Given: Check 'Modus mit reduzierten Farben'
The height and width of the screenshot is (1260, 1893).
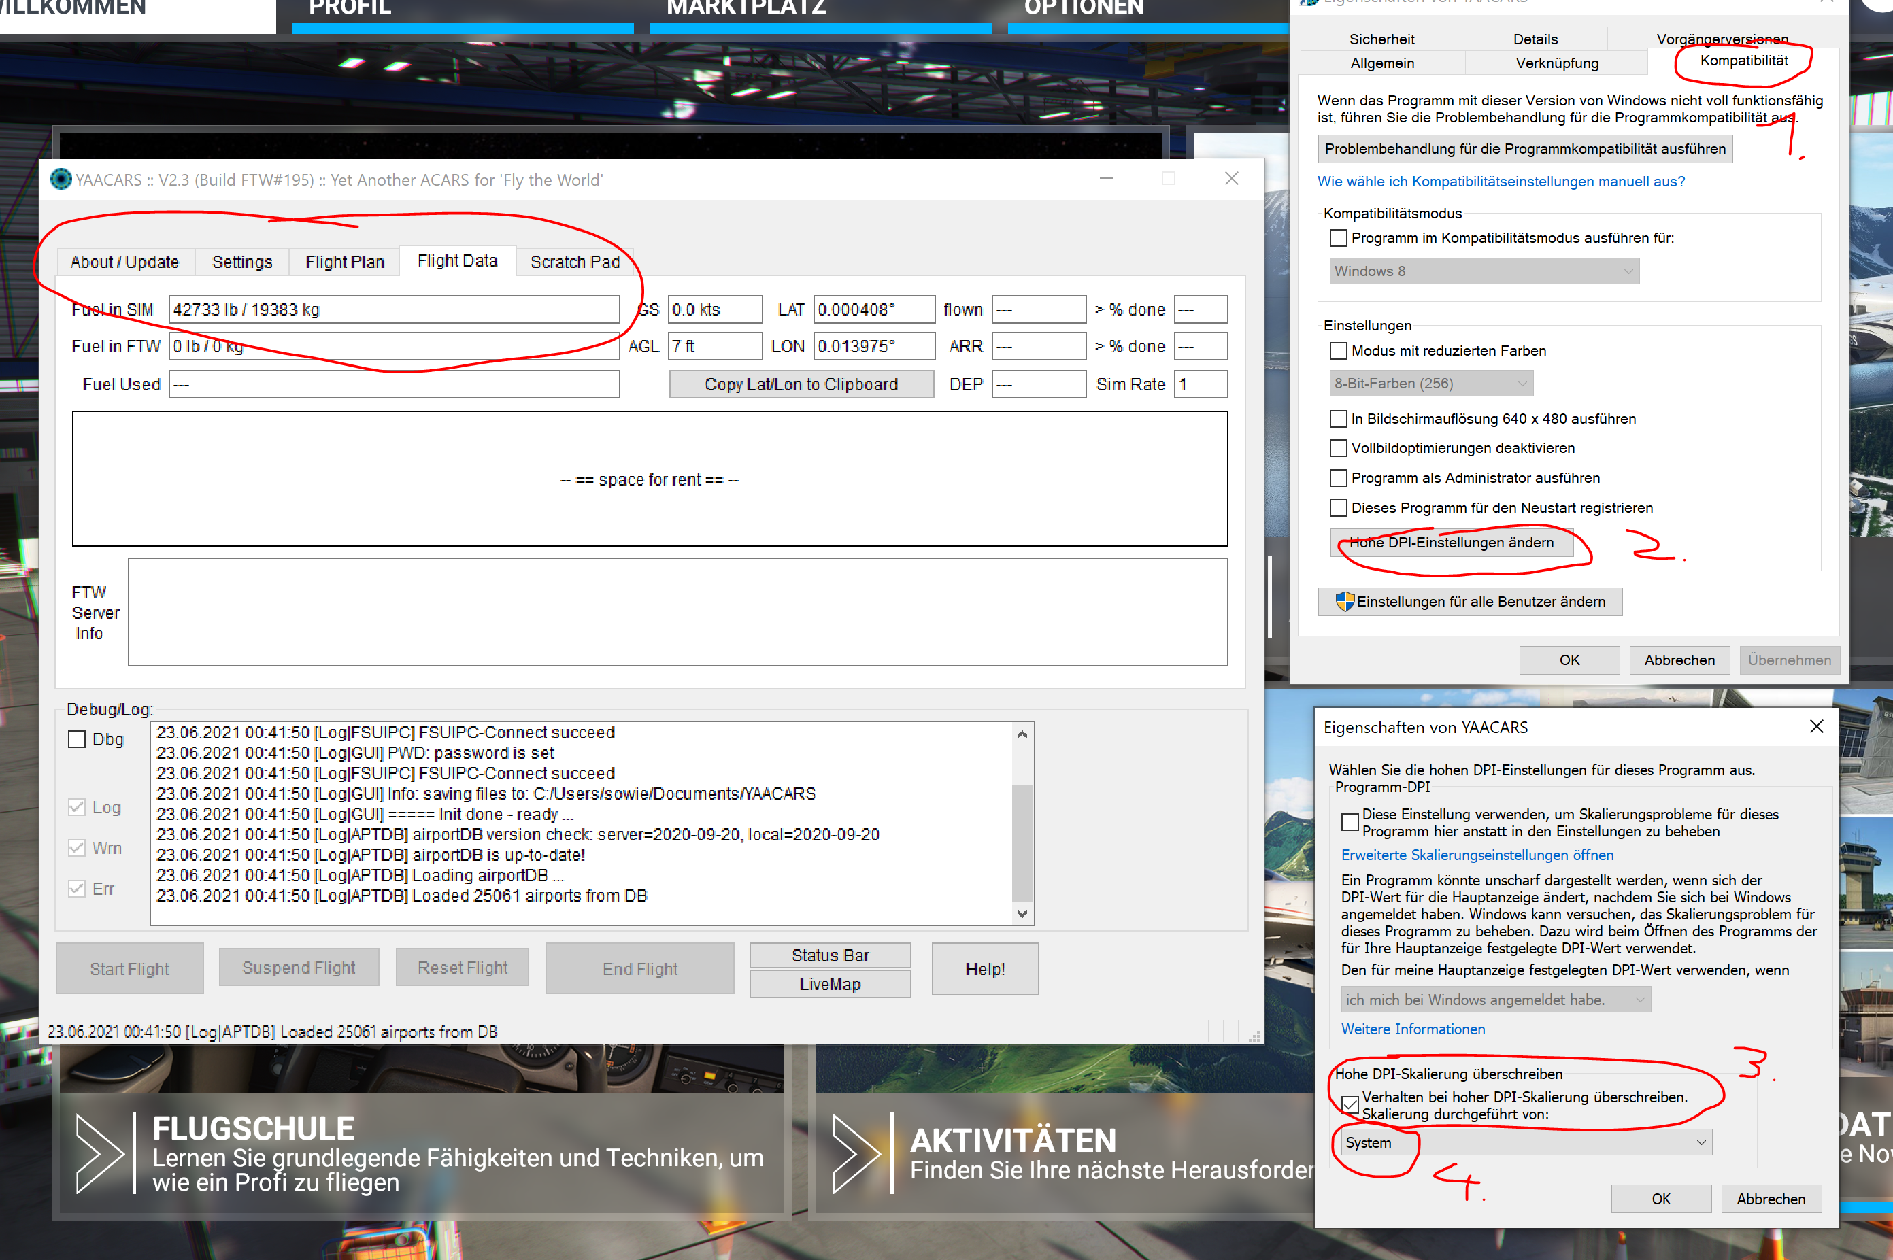Looking at the screenshot, I should coord(1339,350).
